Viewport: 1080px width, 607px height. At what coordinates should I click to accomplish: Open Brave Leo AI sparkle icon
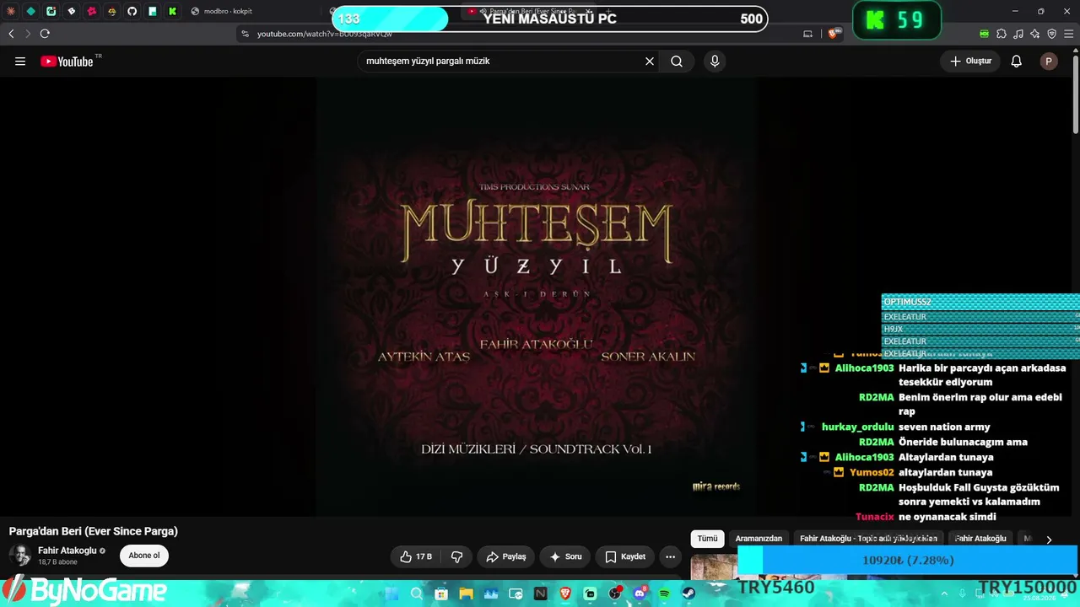tap(1035, 34)
